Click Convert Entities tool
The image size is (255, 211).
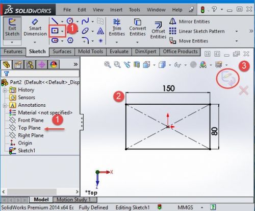[138, 28]
